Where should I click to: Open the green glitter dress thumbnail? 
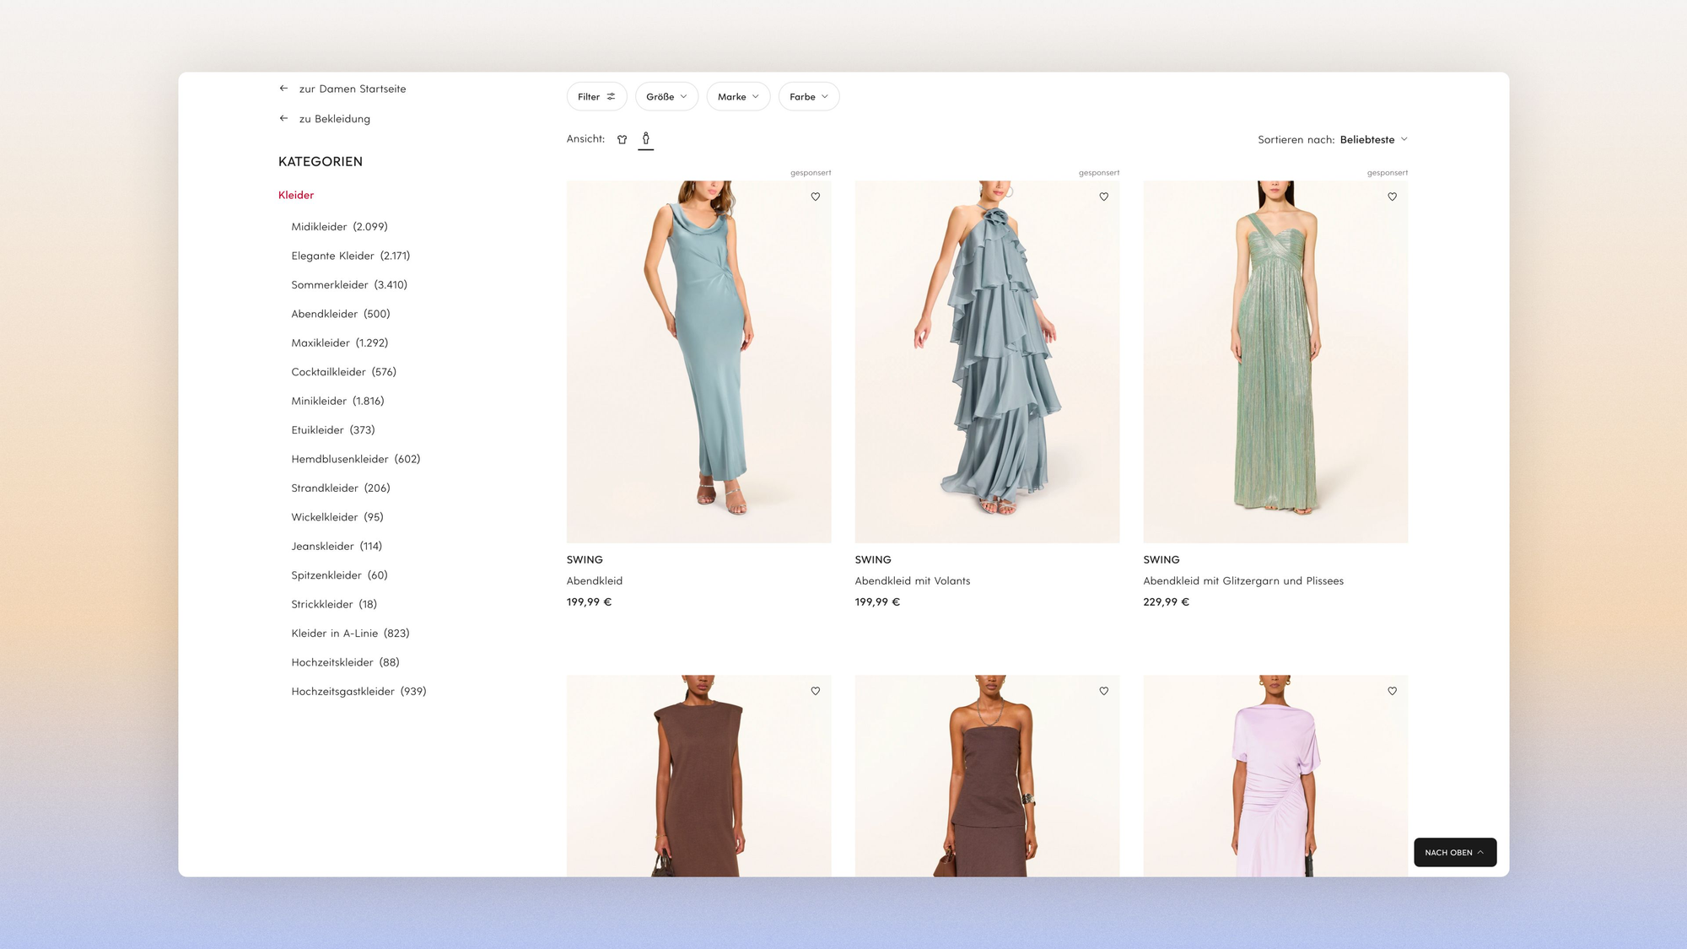pos(1275,361)
